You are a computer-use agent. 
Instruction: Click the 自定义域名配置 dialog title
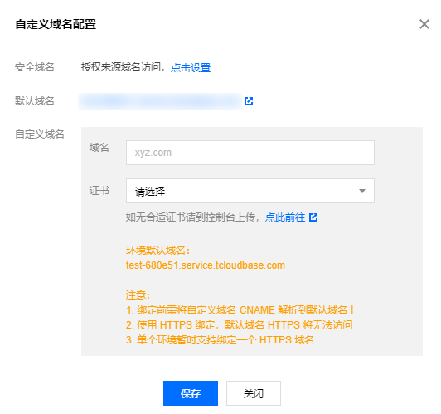coord(56,24)
